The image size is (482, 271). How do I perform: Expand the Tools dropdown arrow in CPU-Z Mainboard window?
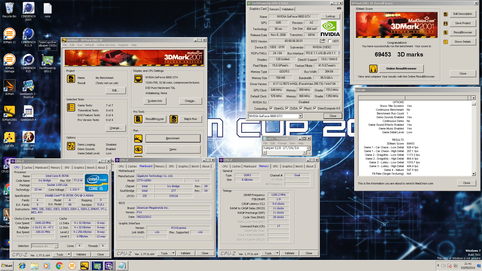tap(173, 253)
